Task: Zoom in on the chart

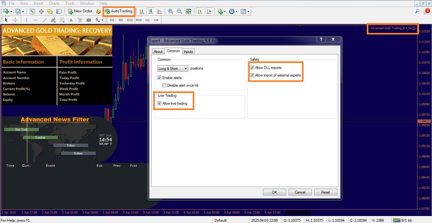Action: 171,11
